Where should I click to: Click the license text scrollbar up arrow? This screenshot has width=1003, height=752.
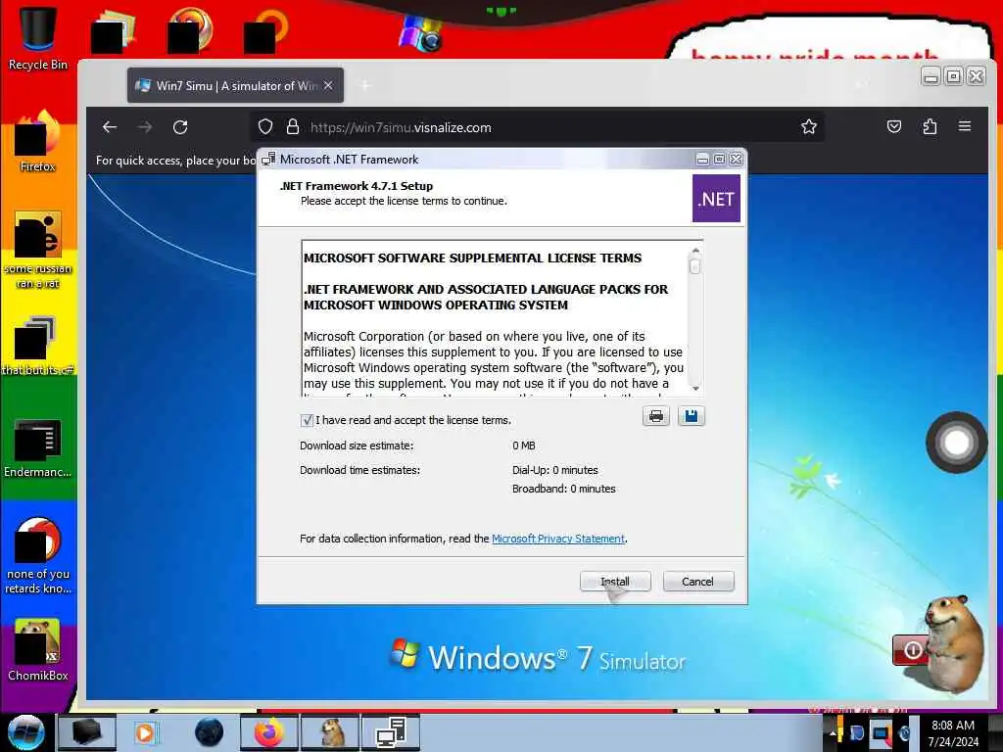[x=695, y=250]
